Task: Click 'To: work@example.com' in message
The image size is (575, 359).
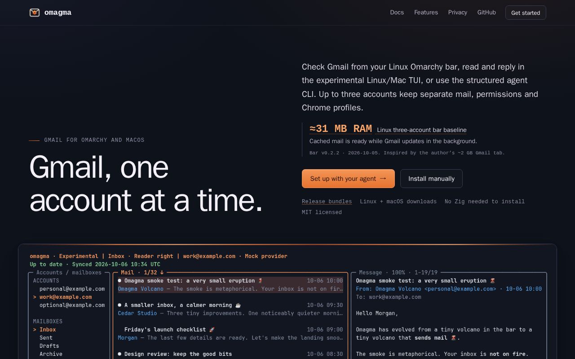Action: click(x=389, y=297)
